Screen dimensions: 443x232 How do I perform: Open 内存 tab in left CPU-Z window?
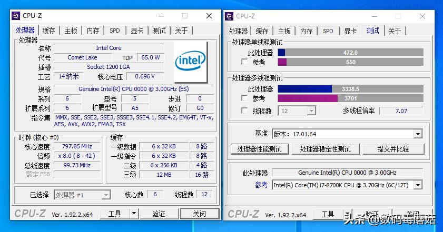point(93,31)
